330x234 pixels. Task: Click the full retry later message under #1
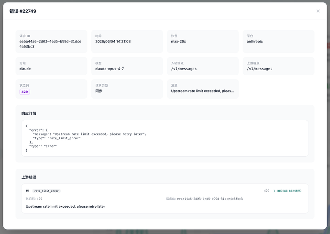coord(65,206)
